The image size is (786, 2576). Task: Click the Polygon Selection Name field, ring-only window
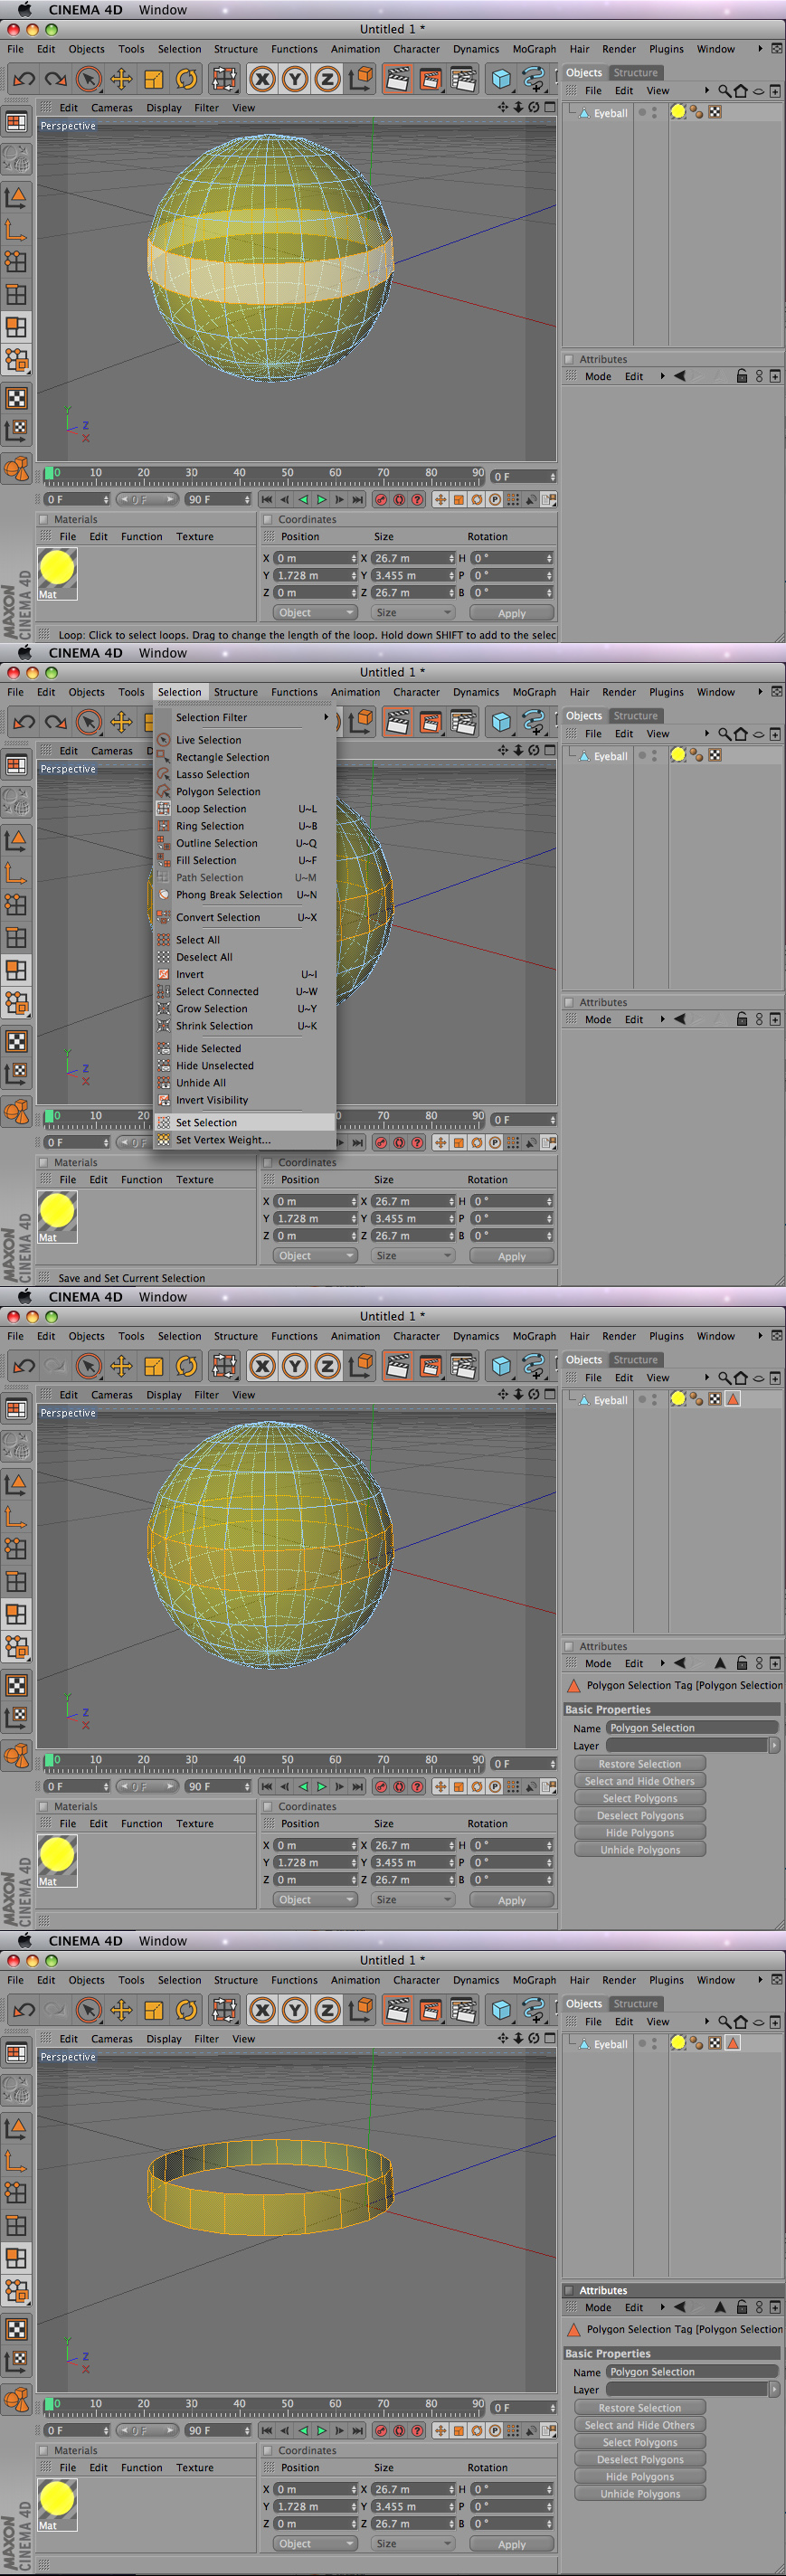point(692,2371)
